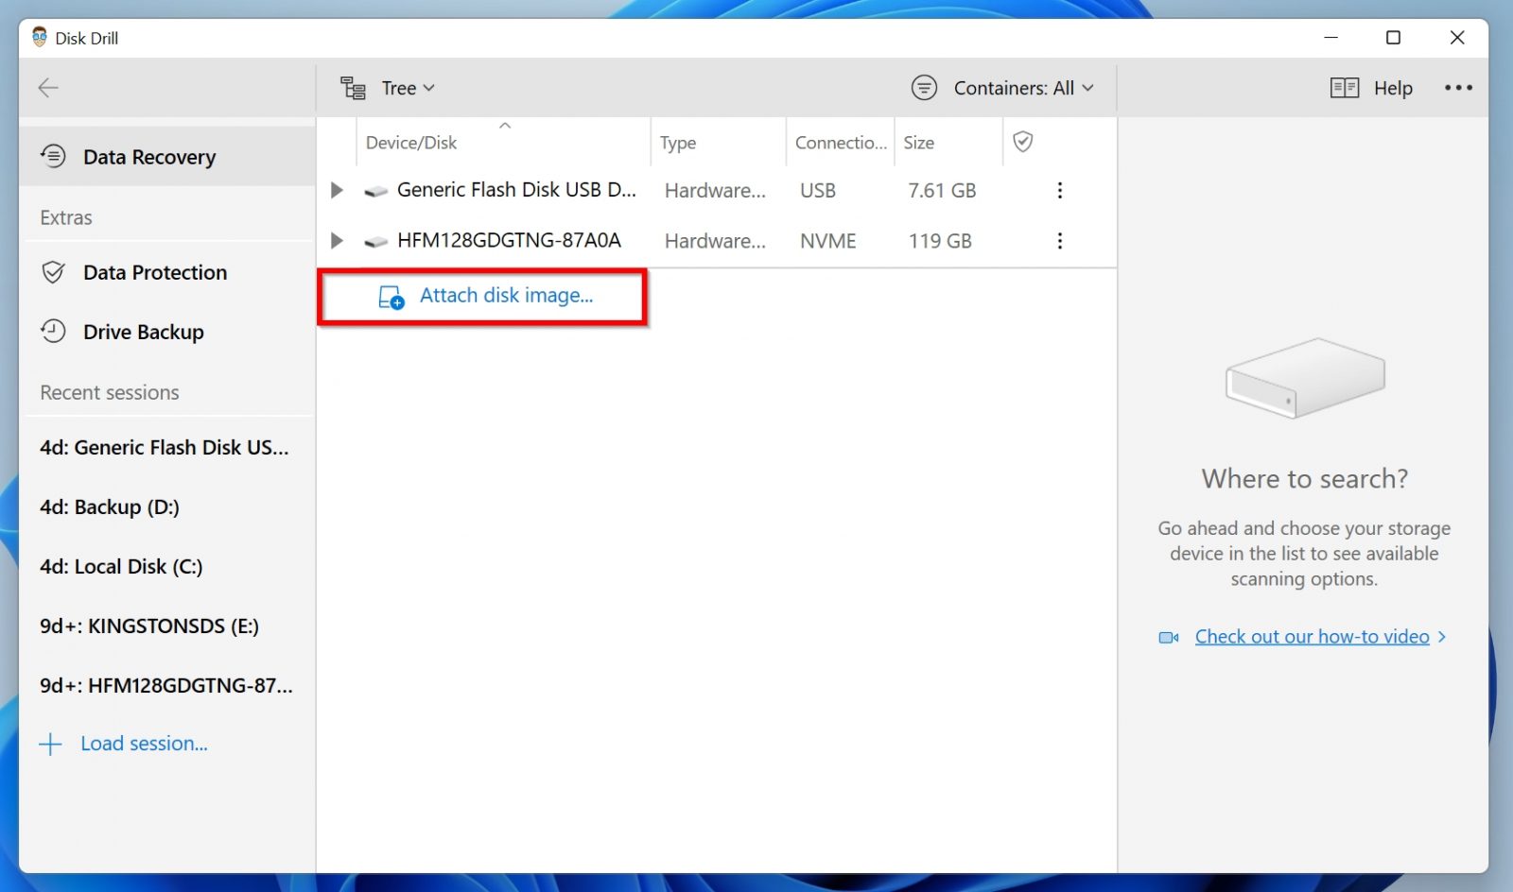This screenshot has width=1513, height=892.
Task: Open options menu for HFM128GDGTNG drive
Action: tap(1059, 240)
